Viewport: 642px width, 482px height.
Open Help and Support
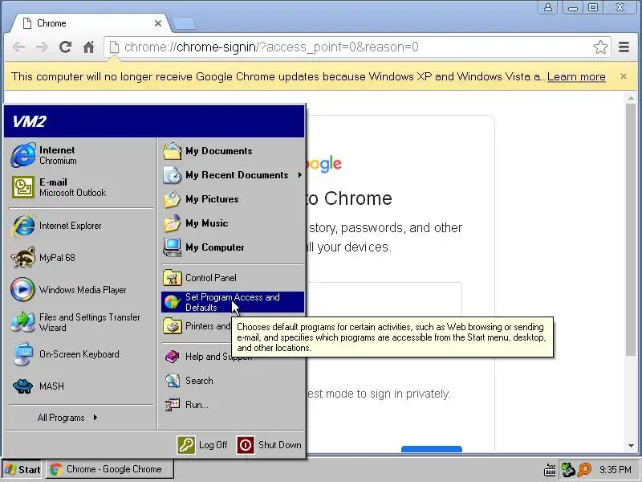click(x=232, y=357)
